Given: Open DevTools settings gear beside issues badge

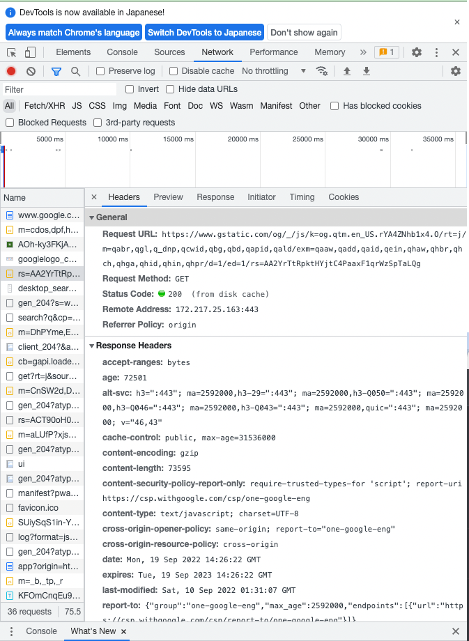Looking at the screenshot, I should tap(416, 52).
